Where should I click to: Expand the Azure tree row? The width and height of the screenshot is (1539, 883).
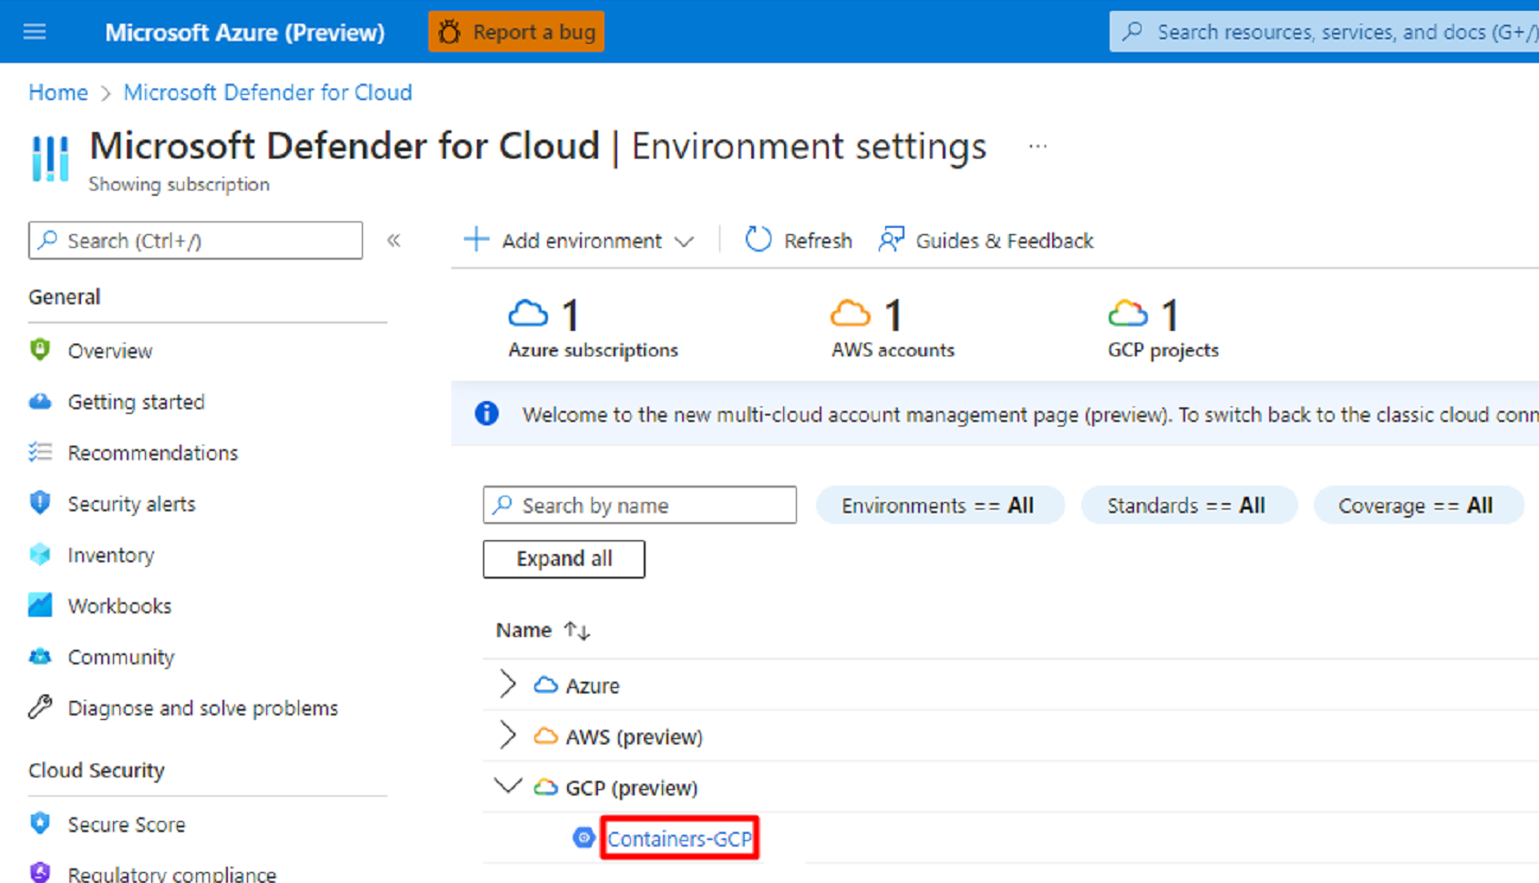508,684
